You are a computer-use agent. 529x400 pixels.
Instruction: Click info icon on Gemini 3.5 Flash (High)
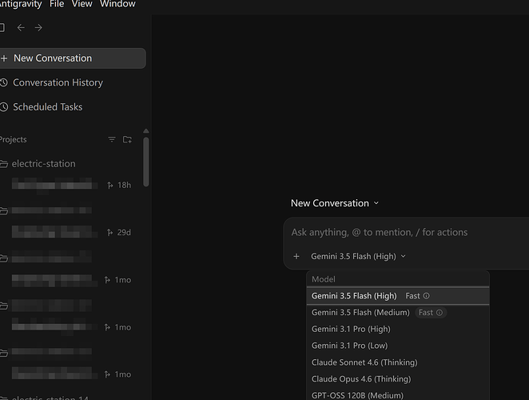(427, 296)
